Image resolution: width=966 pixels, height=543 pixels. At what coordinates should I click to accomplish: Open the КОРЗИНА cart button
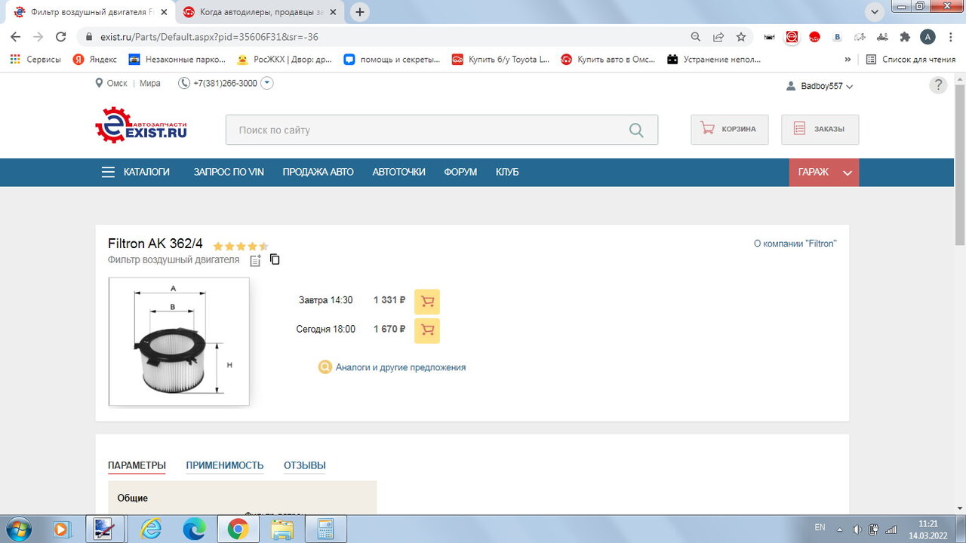tap(729, 130)
